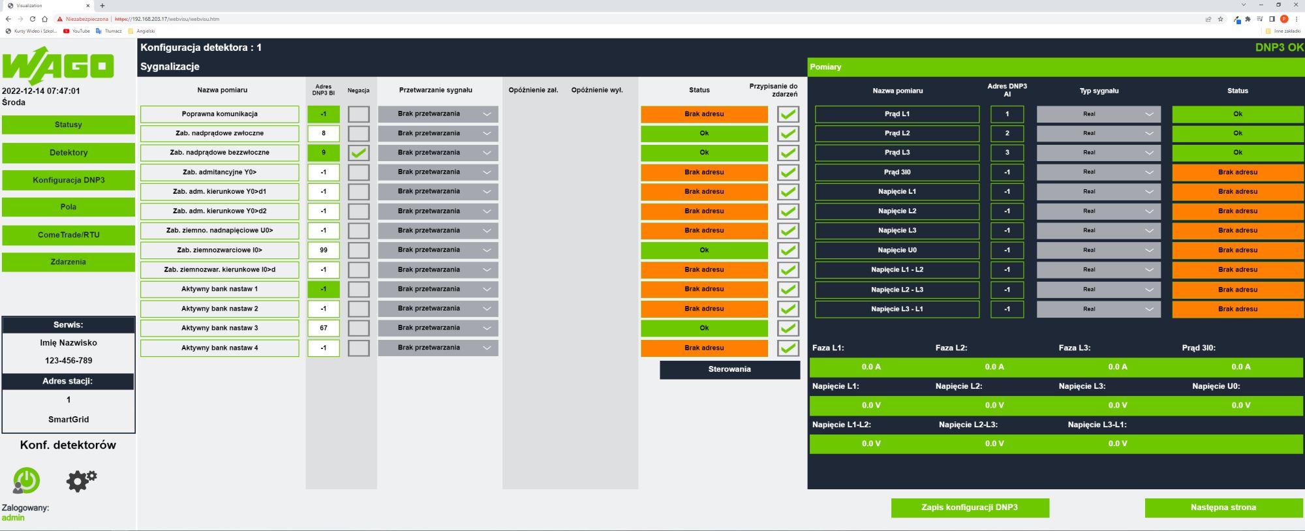Click the browser back arrow
This screenshot has height=531, width=1305.
8,19
